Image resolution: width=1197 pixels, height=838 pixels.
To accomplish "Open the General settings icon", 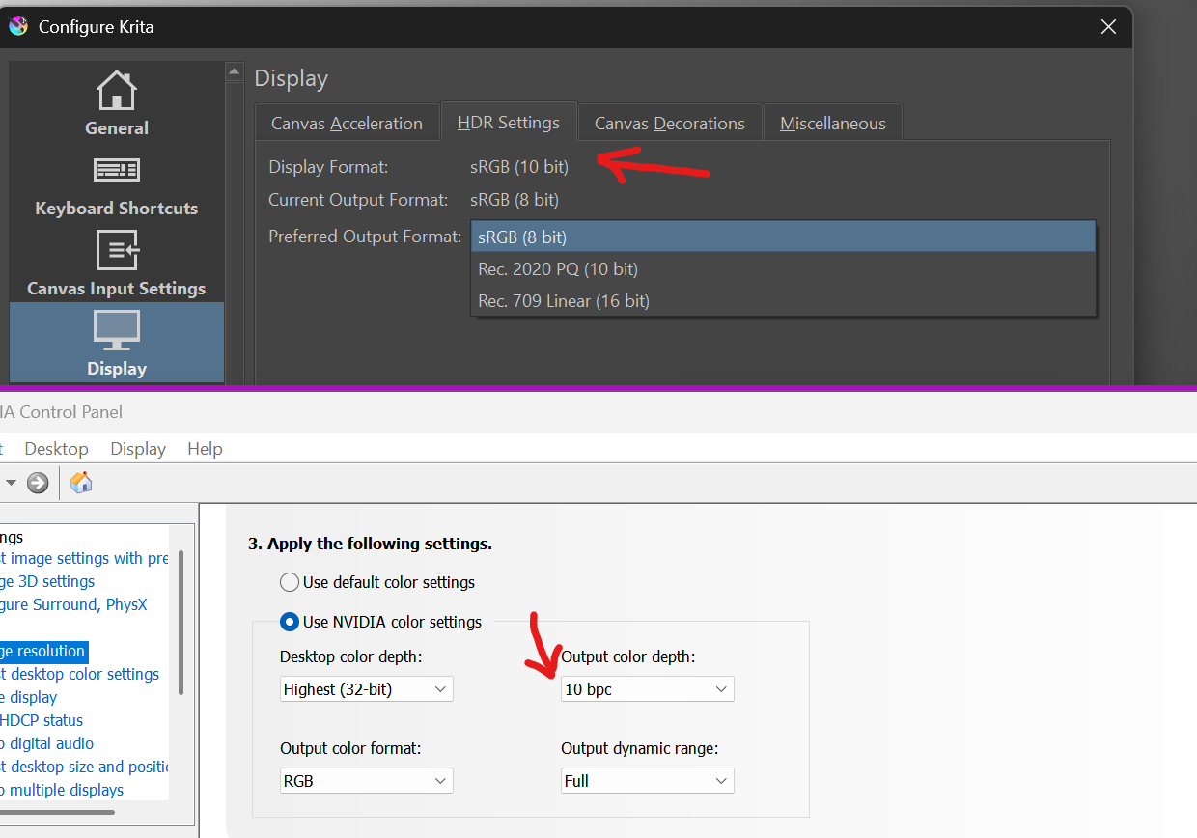I will tap(116, 91).
